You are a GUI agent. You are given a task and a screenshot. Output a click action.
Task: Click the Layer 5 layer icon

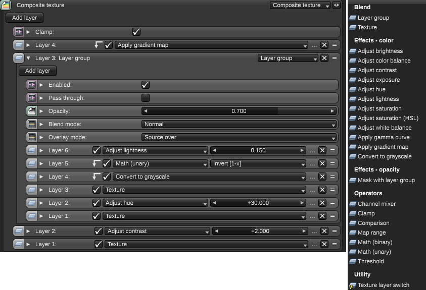[x=31, y=163]
